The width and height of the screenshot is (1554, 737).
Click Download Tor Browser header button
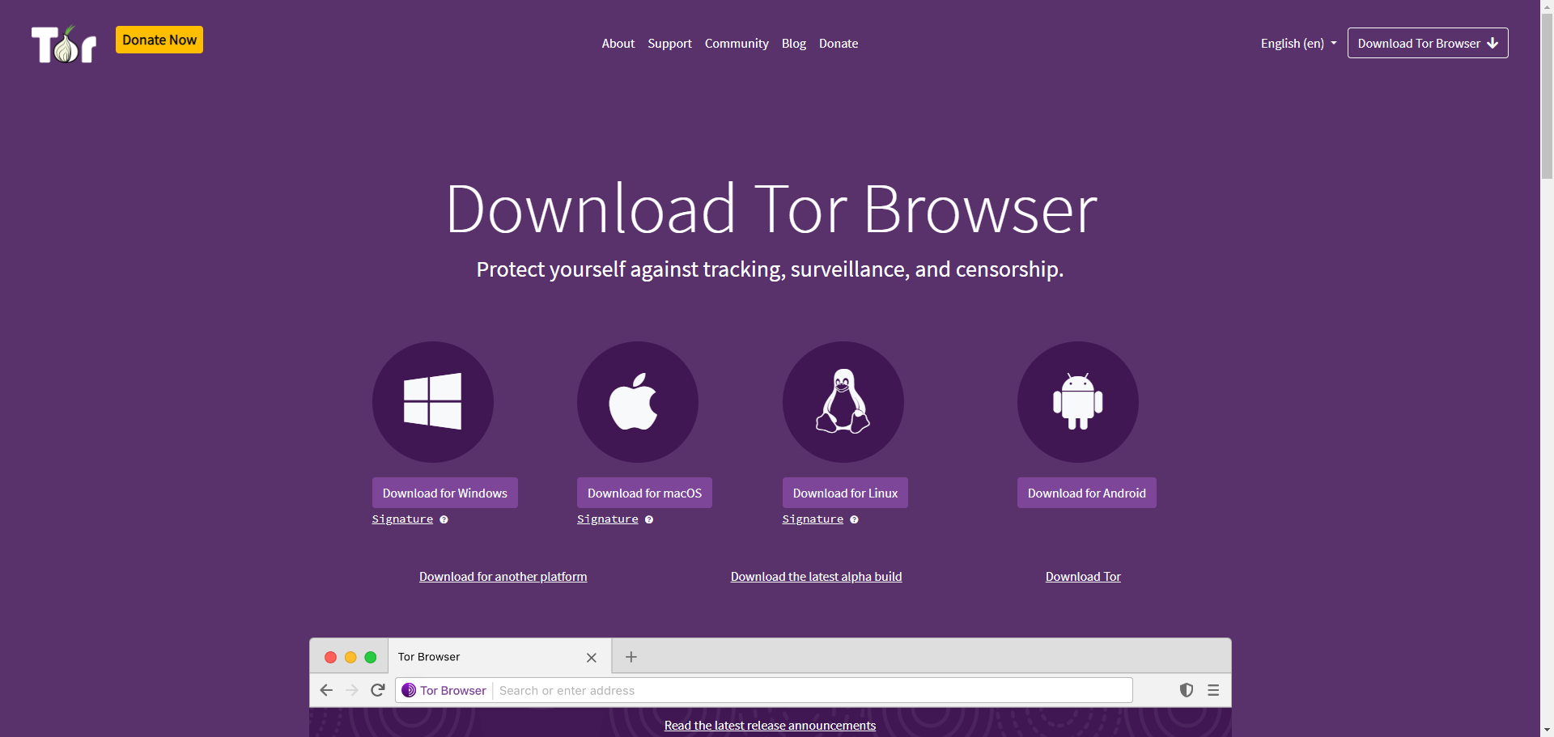(1428, 43)
